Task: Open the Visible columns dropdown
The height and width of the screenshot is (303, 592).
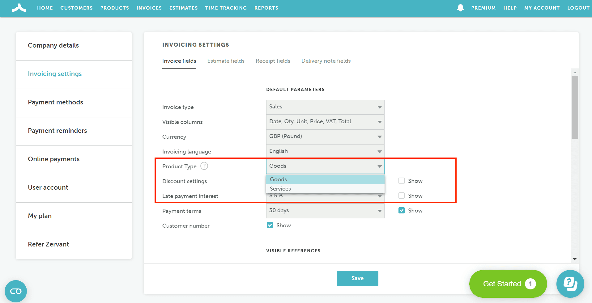Action: [325, 122]
